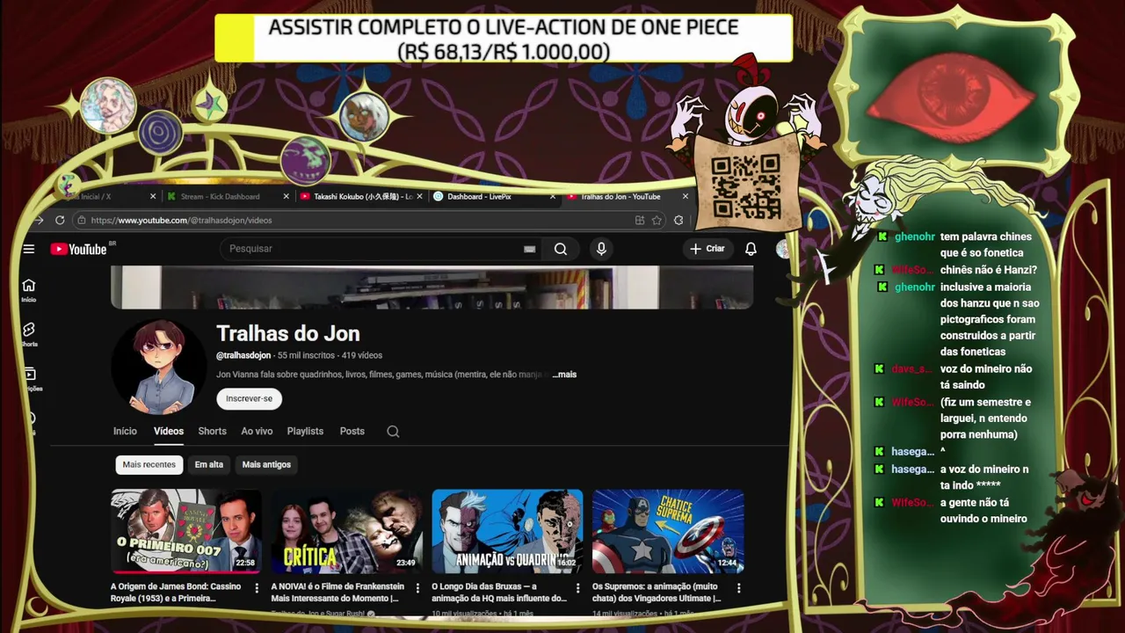The height and width of the screenshot is (633, 1125).
Task: Open title Os Supremos: a animação
Action: click(657, 592)
